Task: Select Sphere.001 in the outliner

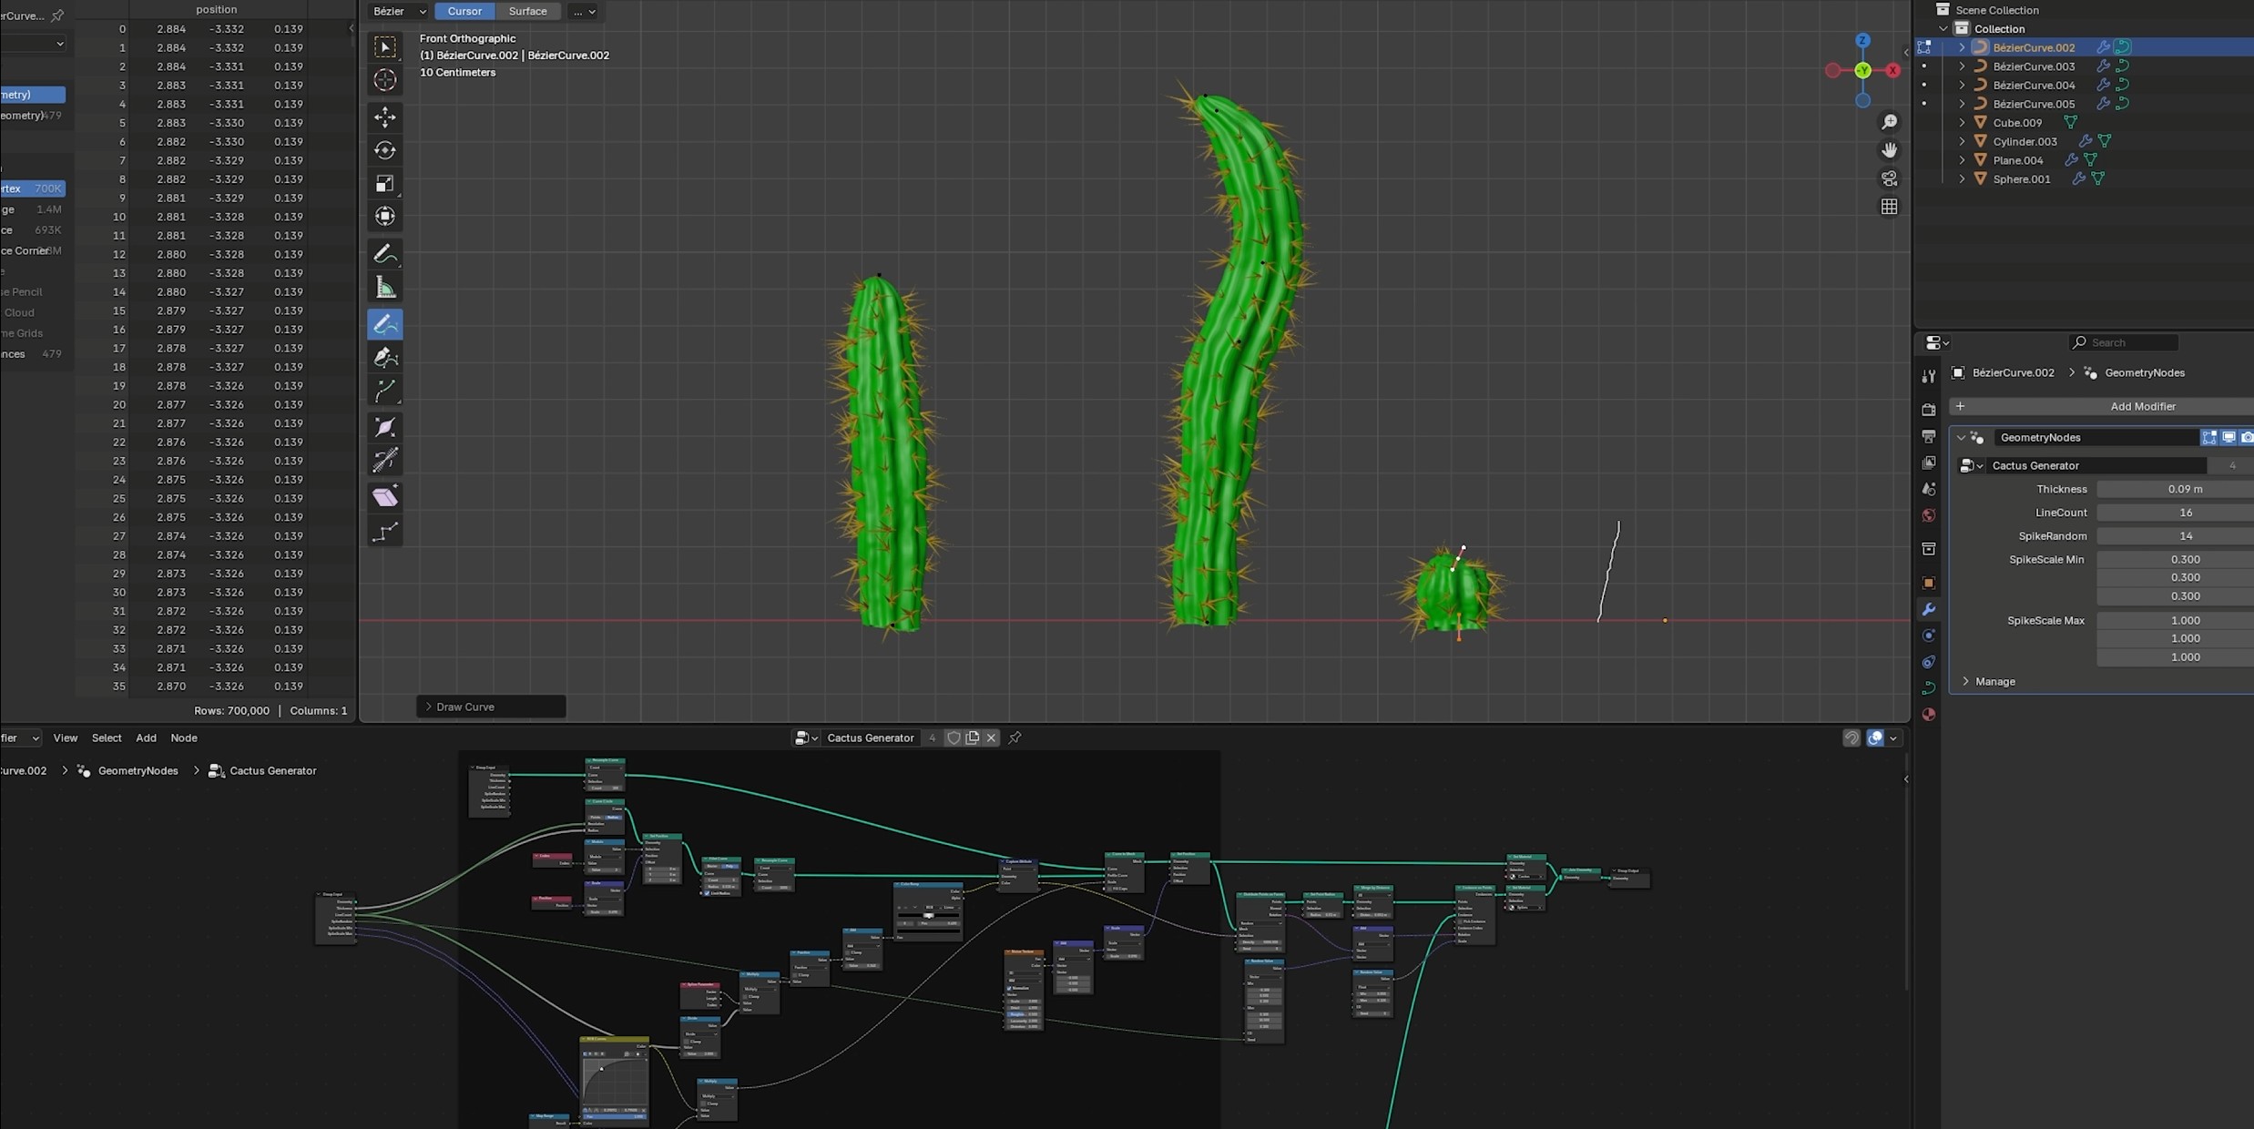Action: point(2021,179)
